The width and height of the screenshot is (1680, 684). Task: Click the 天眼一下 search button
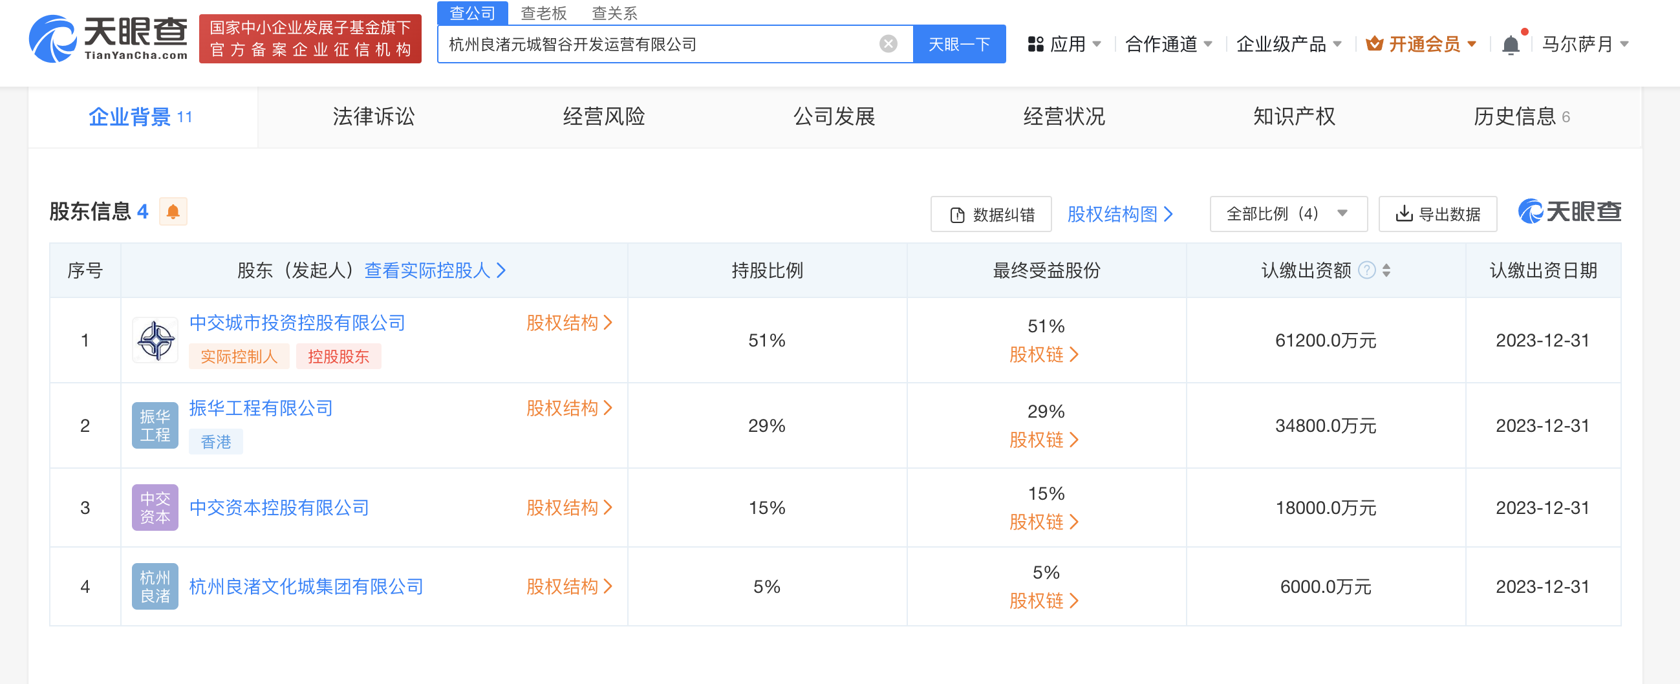(x=960, y=44)
